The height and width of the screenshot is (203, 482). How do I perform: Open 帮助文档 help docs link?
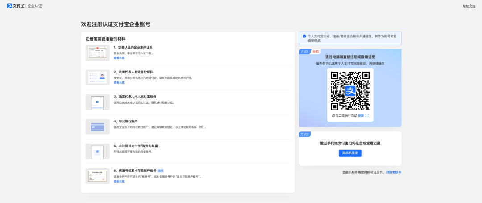(x=469, y=6)
